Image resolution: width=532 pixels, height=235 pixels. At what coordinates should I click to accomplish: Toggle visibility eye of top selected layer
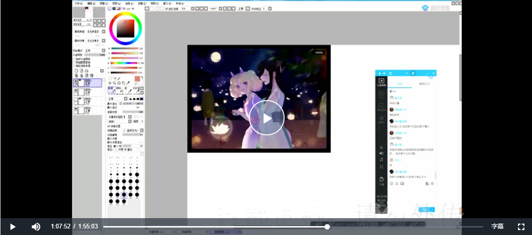76,81
